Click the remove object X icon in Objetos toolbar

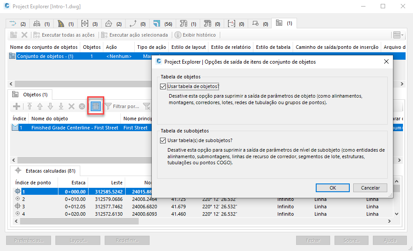click(x=72, y=106)
